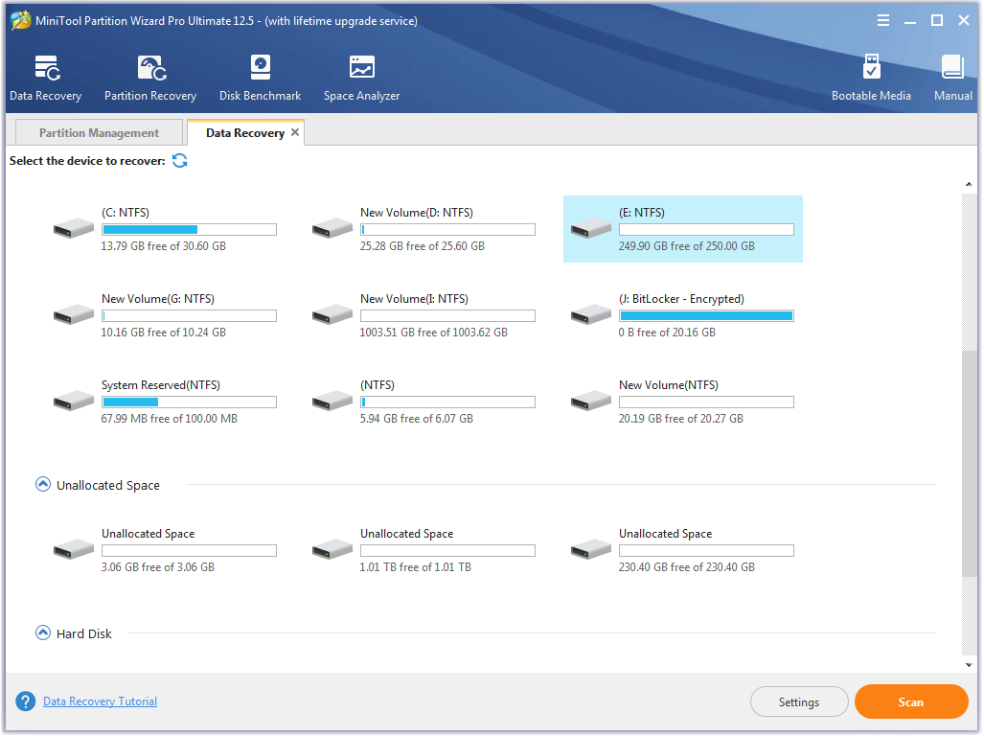Click '25.28 GB free of 25.60 GB' text
Viewport: 984px width, 736px height.
point(423,246)
